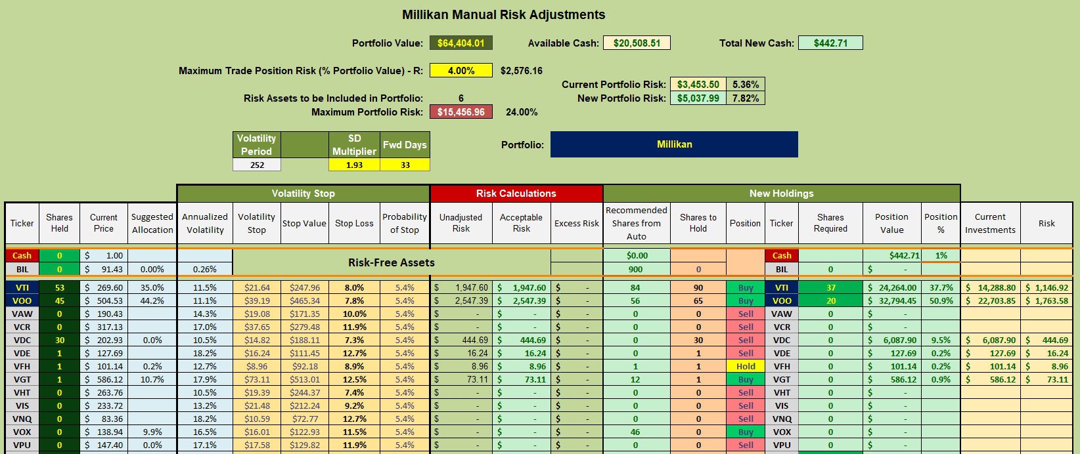
Task: Click the Excess Risk column header
Action: click(x=577, y=223)
